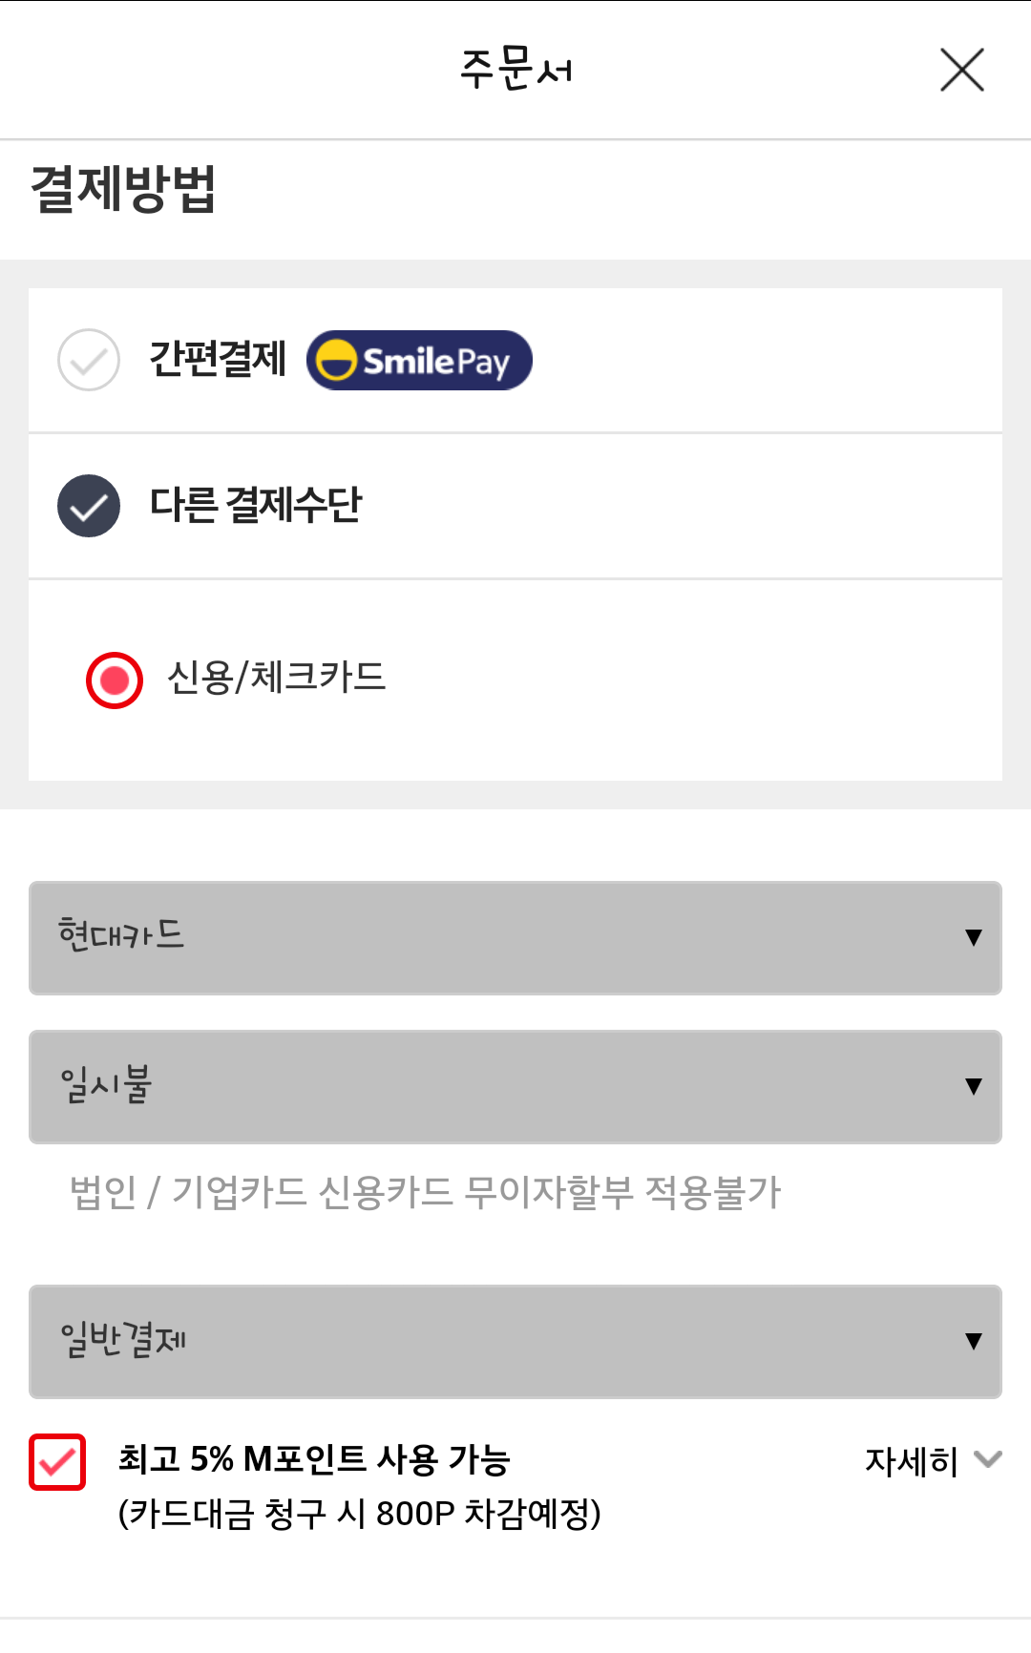Expand the 자세히 details chevron
1031x1653 pixels.
(x=988, y=1458)
